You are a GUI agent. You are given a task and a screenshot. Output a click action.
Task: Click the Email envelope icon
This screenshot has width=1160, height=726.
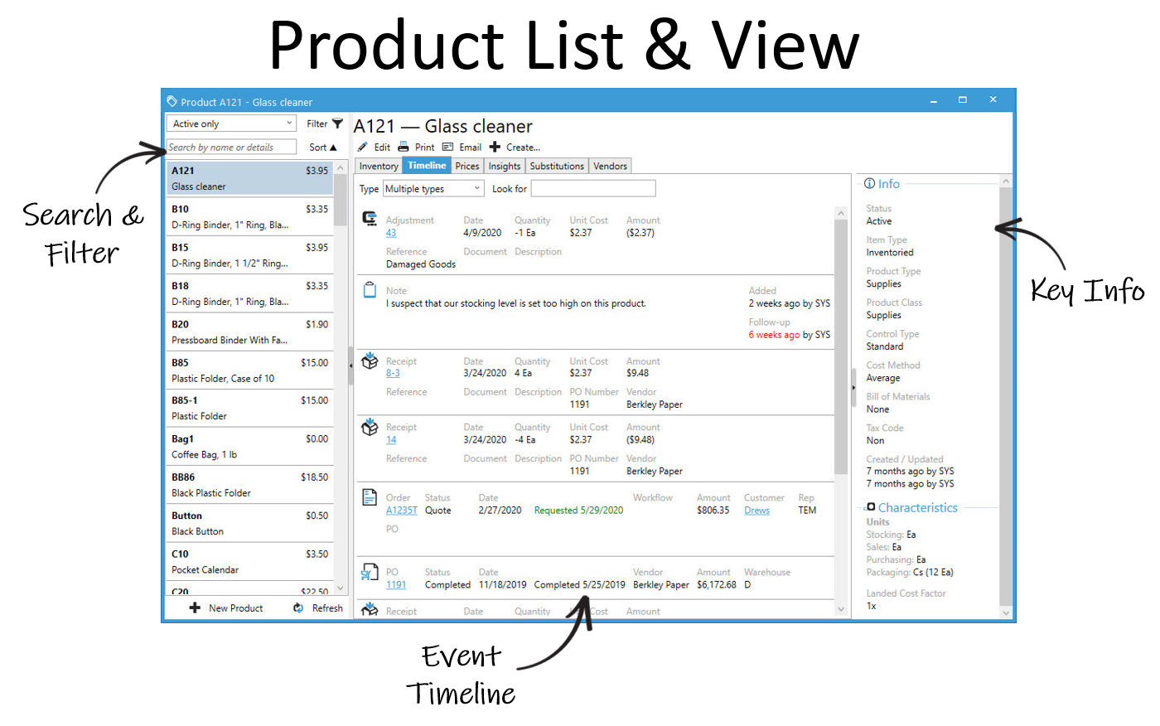(x=448, y=147)
